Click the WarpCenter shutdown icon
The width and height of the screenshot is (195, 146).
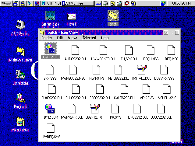click(x=37, y=3)
